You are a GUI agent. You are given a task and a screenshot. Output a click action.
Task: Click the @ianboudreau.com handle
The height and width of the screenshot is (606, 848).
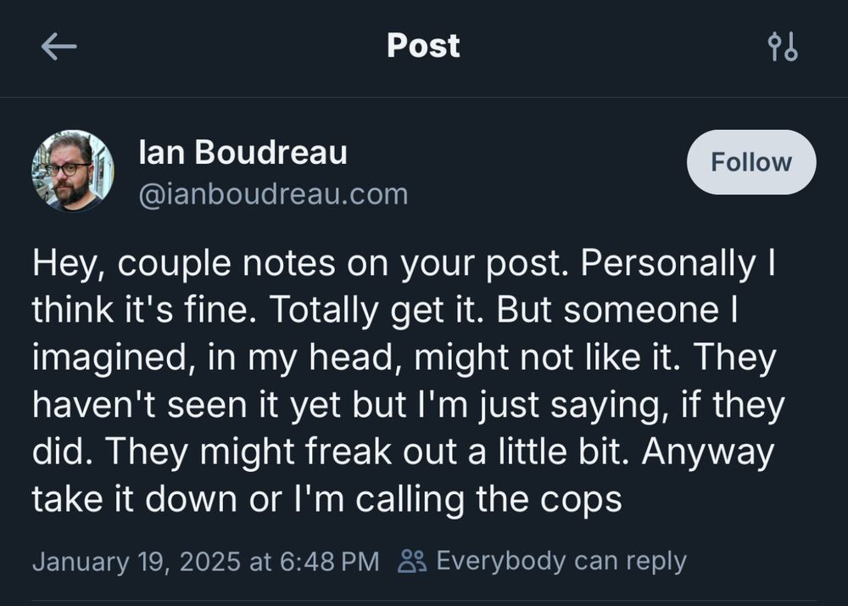[271, 194]
